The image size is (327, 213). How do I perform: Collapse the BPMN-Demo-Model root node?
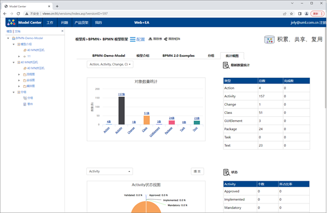[8, 38]
